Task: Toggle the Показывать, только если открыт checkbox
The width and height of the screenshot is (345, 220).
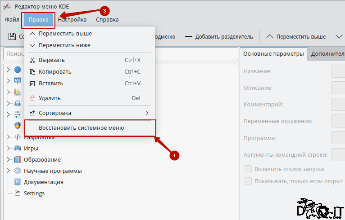Action: click(248, 181)
